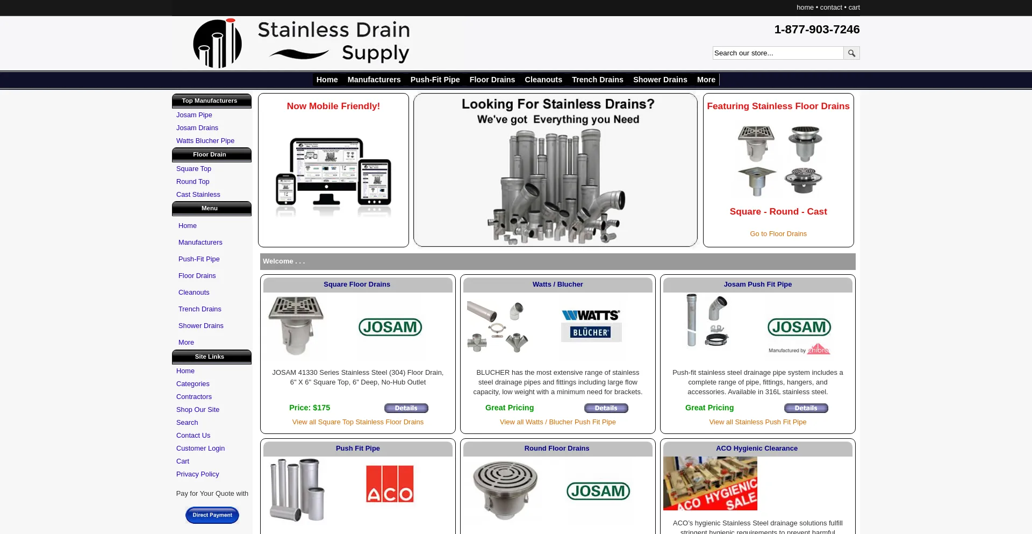Click the cart link in top bar
Viewport: 1032px width, 534px height.
pyautogui.click(x=854, y=8)
